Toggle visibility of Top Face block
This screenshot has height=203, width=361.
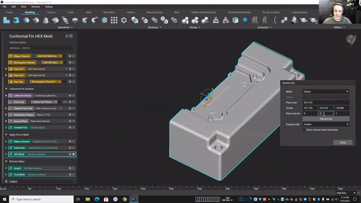[74, 81]
